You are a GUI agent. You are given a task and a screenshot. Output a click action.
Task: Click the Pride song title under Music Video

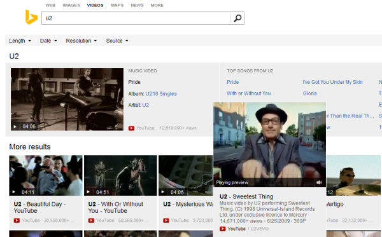click(x=134, y=82)
